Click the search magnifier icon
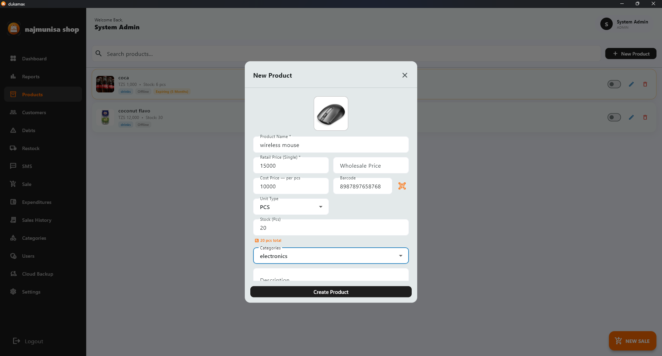This screenshot has width=662, height=356. (99, 53)
